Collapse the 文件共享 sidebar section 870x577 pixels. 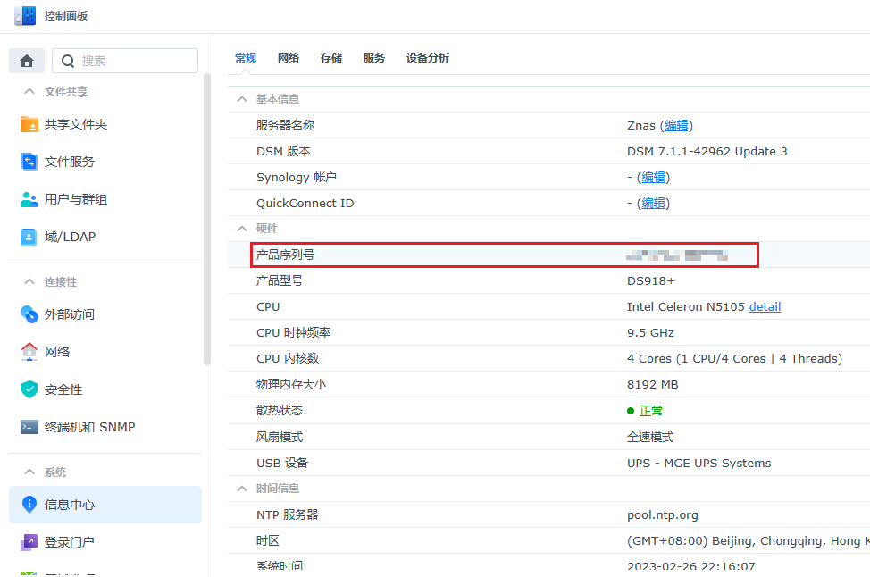tap(29, 91)
